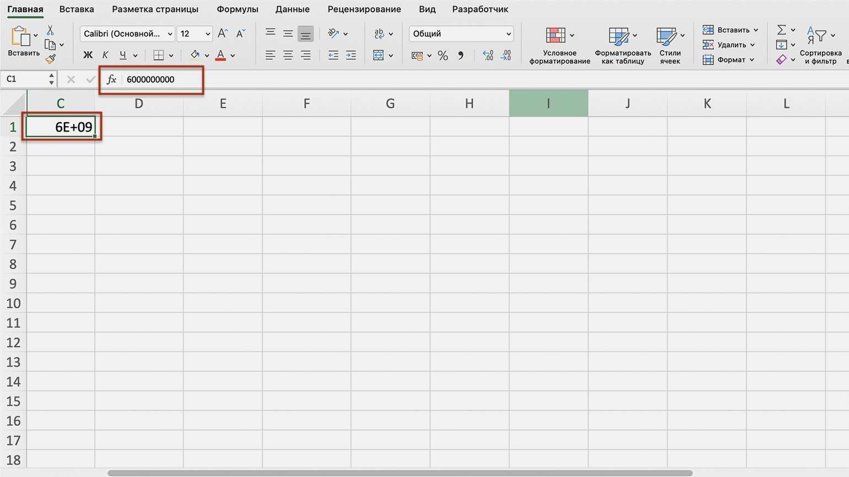The image size is (849, 477).
Task: Click the Cut scissors icon
Action: tap(50, 30)
